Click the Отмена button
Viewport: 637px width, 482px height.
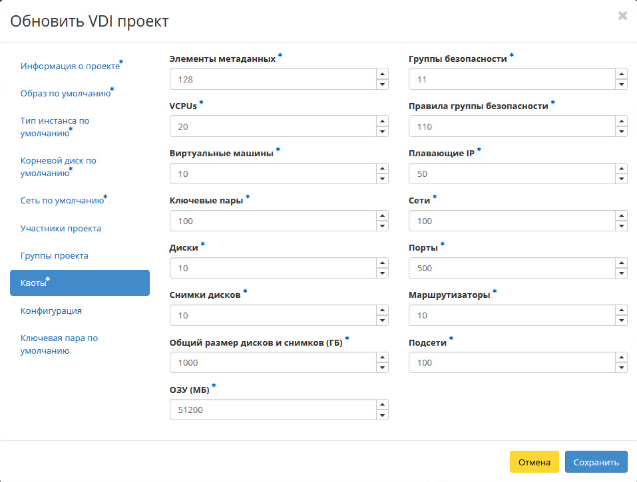click(x=534, y=462)
